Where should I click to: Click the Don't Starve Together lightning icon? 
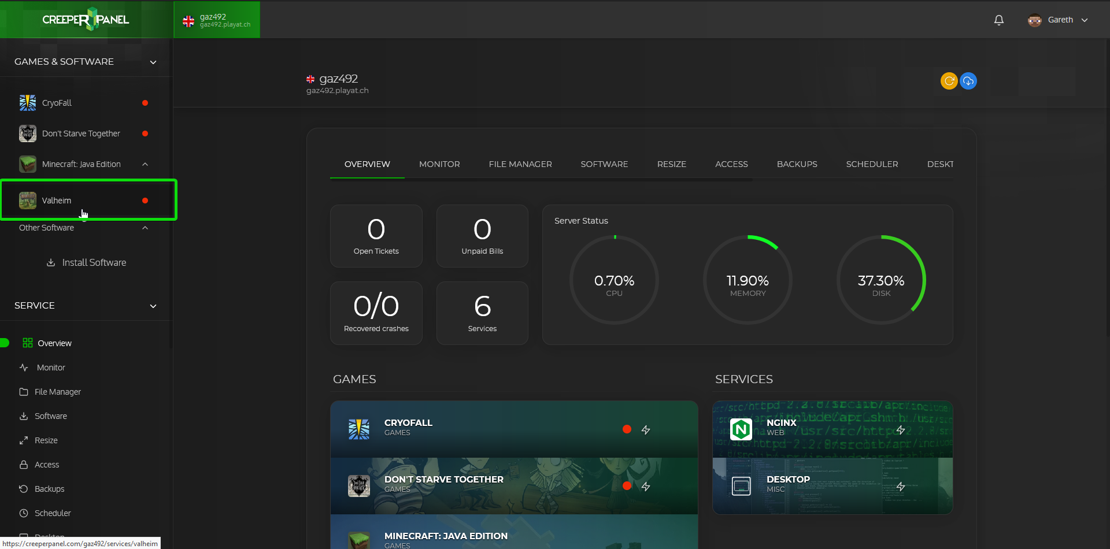coord(646,486)
